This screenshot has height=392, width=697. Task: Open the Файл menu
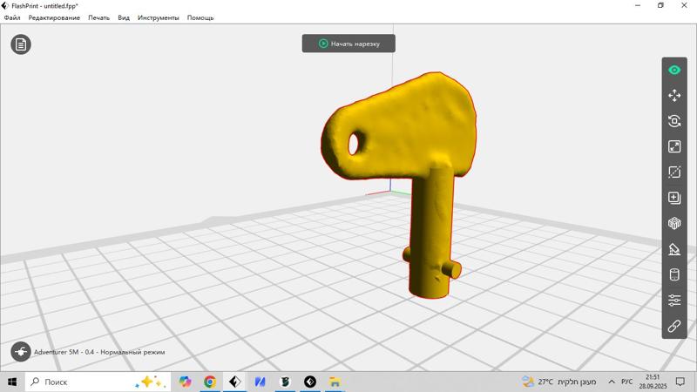click(12, 17)
